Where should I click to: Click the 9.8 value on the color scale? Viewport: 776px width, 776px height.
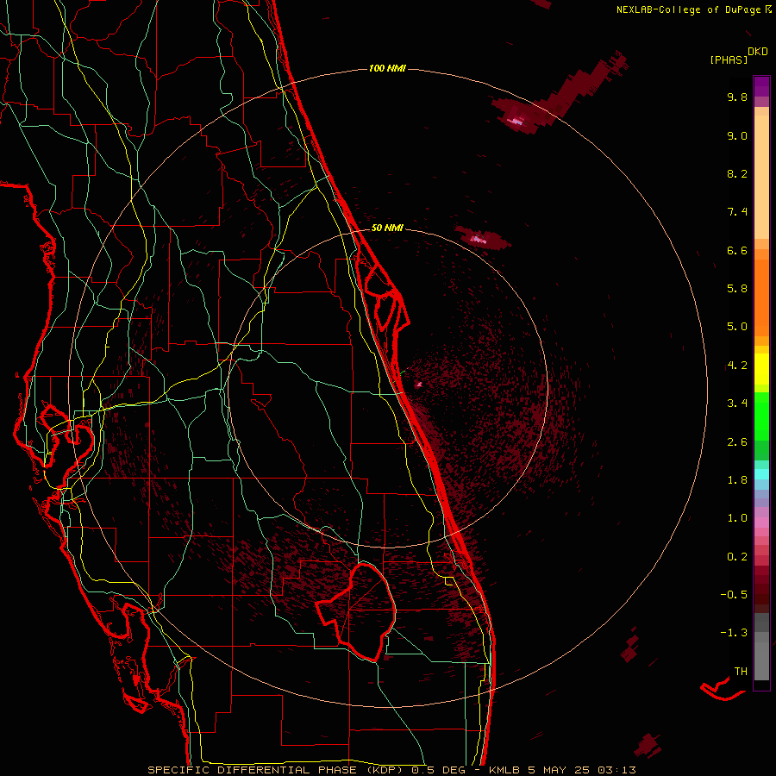(x=737, y=97)
